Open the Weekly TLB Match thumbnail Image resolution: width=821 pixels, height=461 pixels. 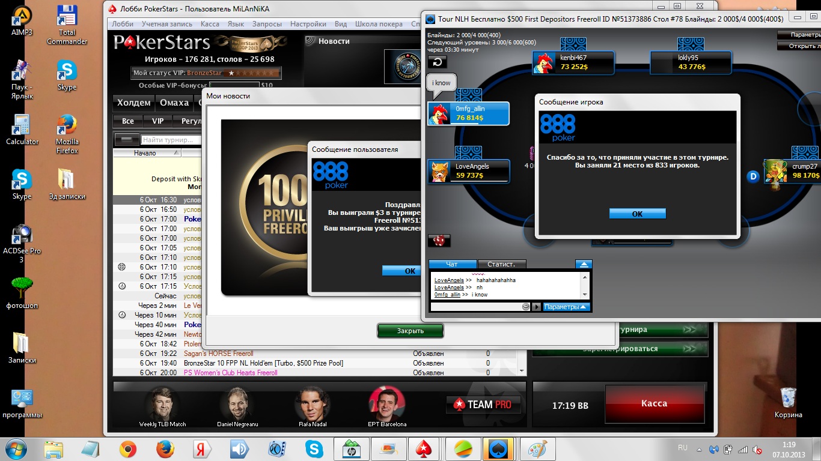click(162, 406)
